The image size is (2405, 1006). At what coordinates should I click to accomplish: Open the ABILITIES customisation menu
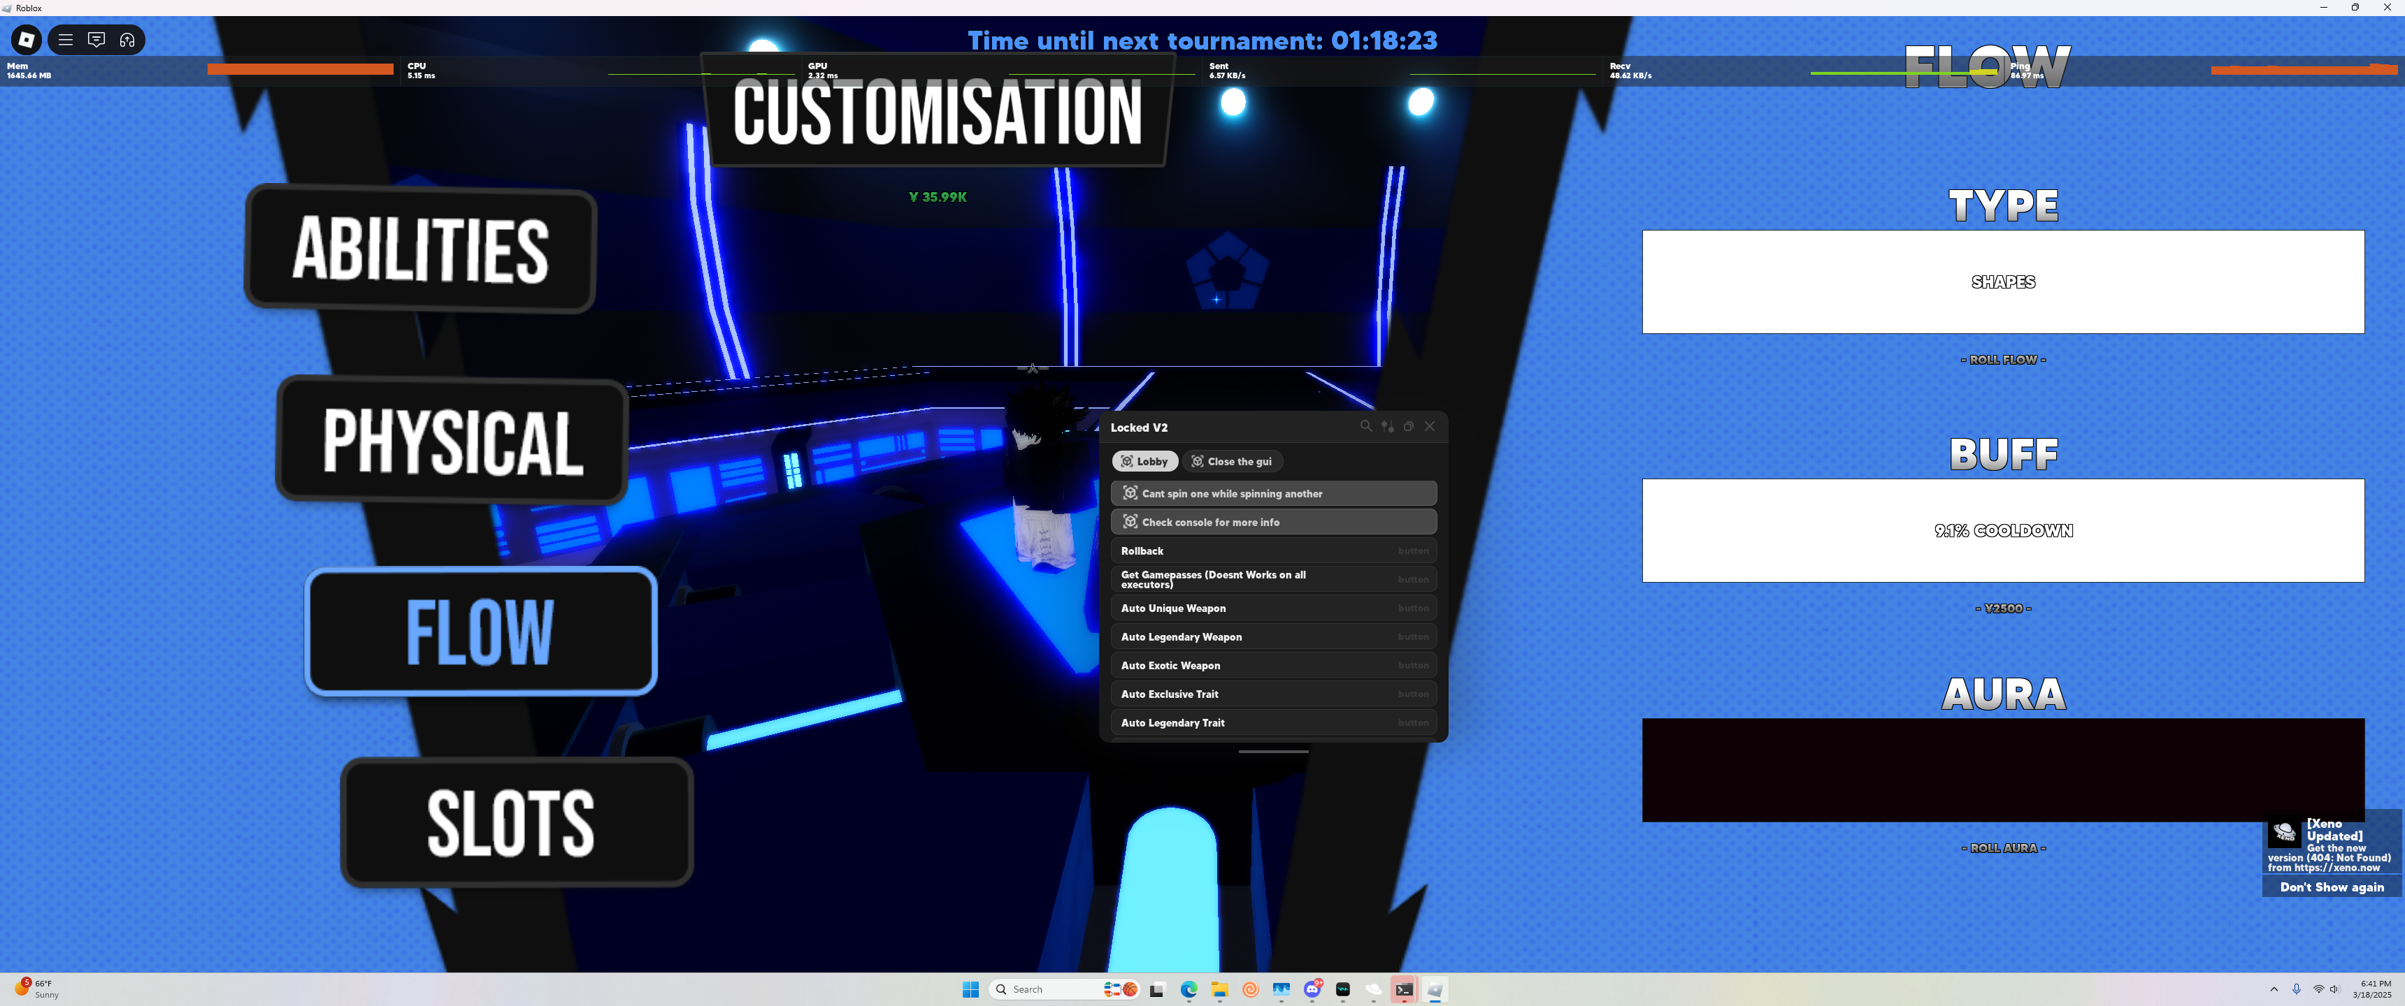tap(420, 248)
